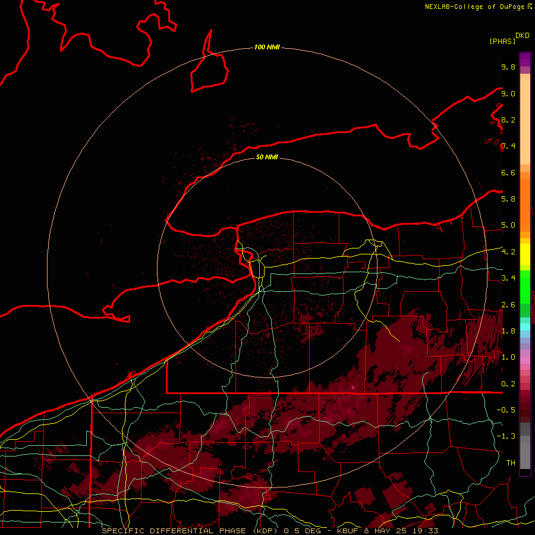The image size is (535, 535).
Task: Pick the bright orange color bar segment
Action: tap(525, 206)
